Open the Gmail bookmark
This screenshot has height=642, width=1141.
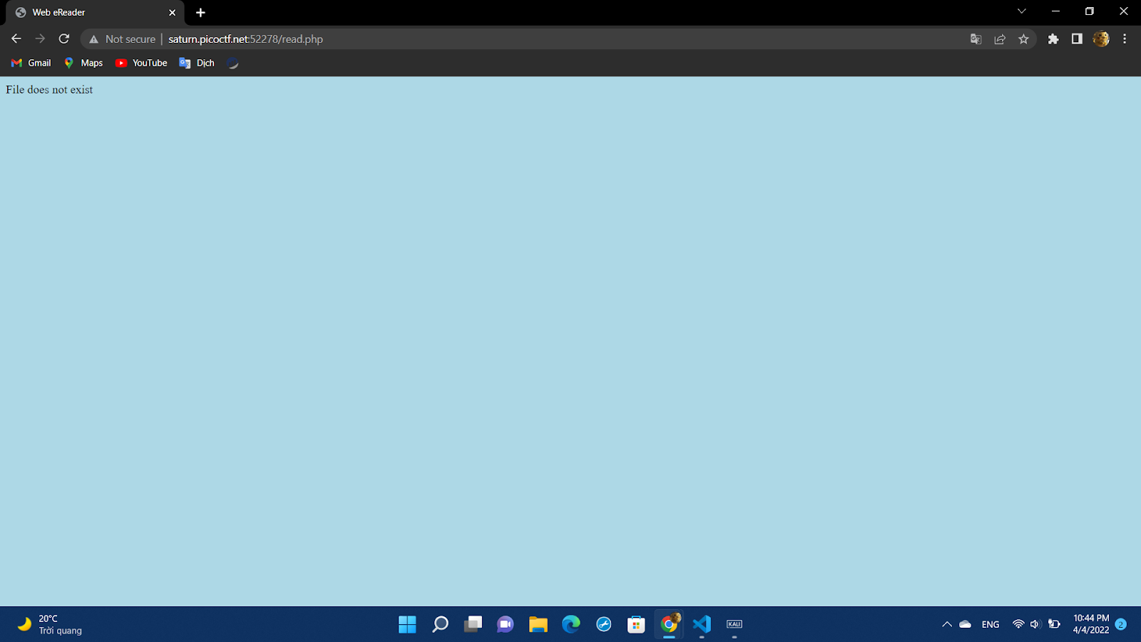pyautogui.click(x=31, y=63)
